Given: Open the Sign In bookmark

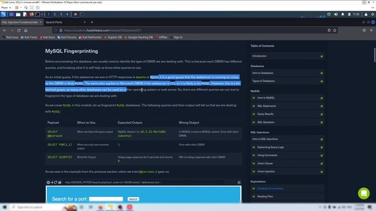Looking at the screenshot, I should click(176, 38).
